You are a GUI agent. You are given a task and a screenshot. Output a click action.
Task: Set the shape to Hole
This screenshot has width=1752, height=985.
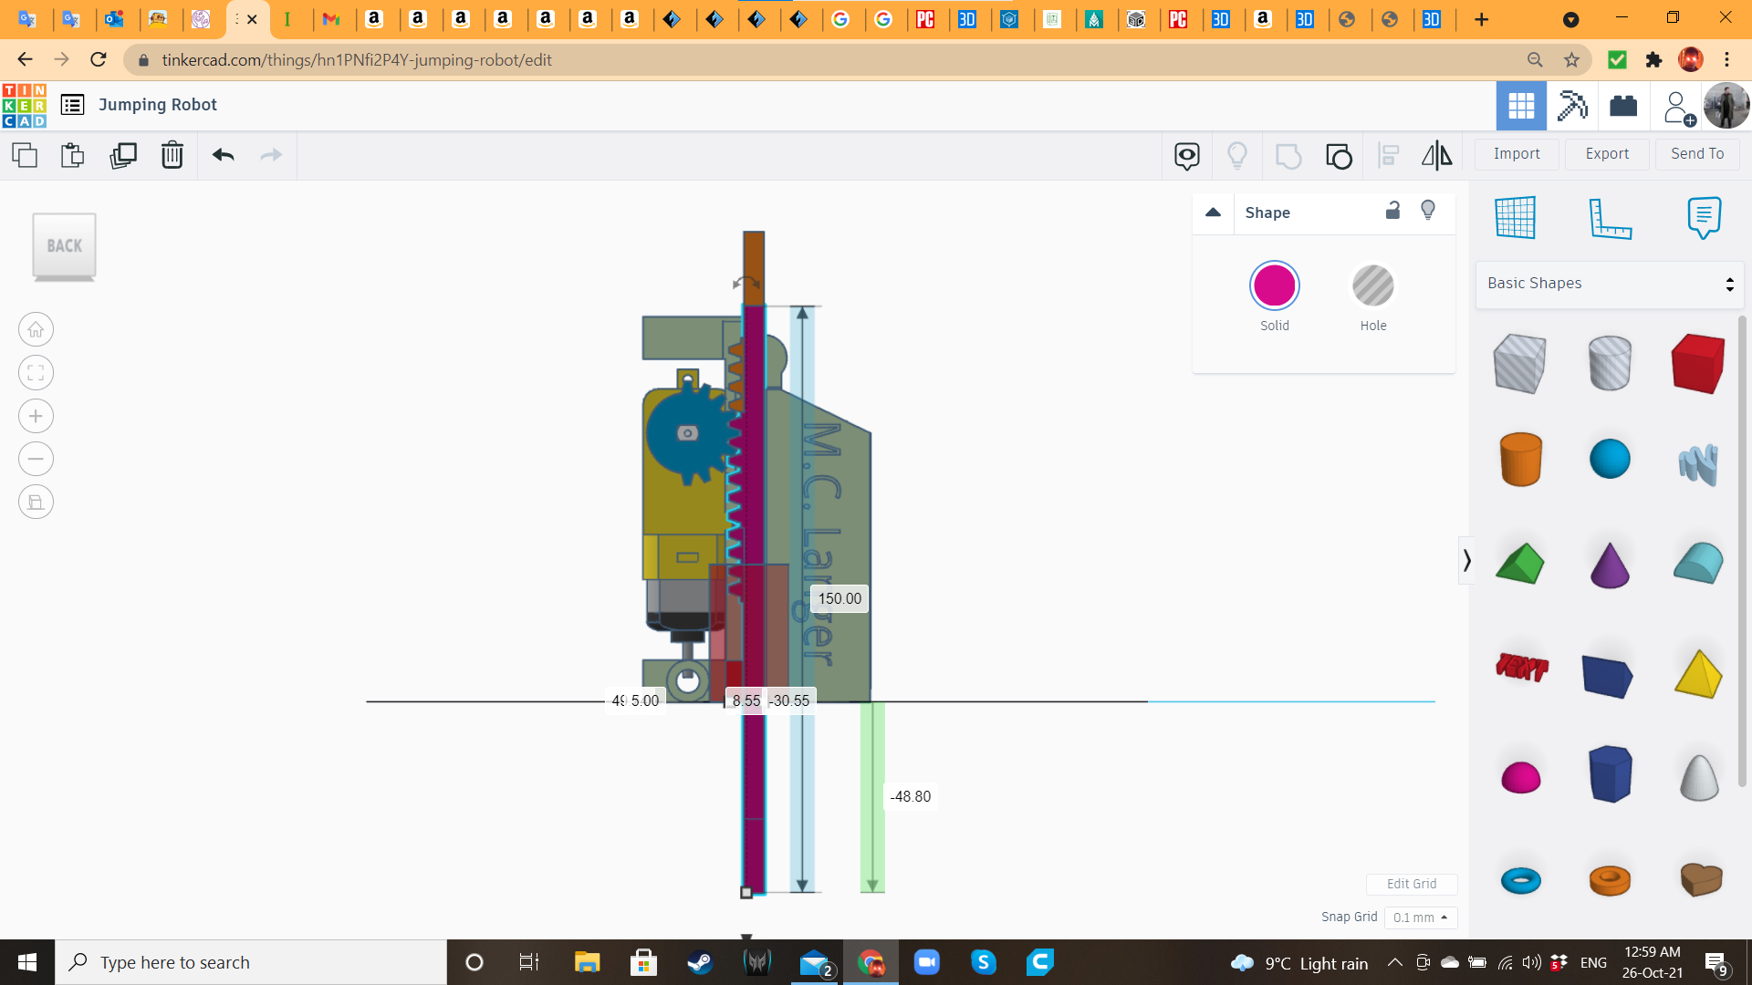tap(1372, 286)
